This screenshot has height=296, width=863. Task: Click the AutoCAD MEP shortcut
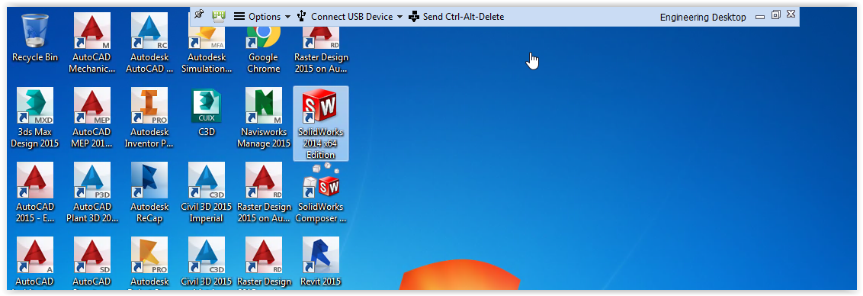tap(92, 118)
